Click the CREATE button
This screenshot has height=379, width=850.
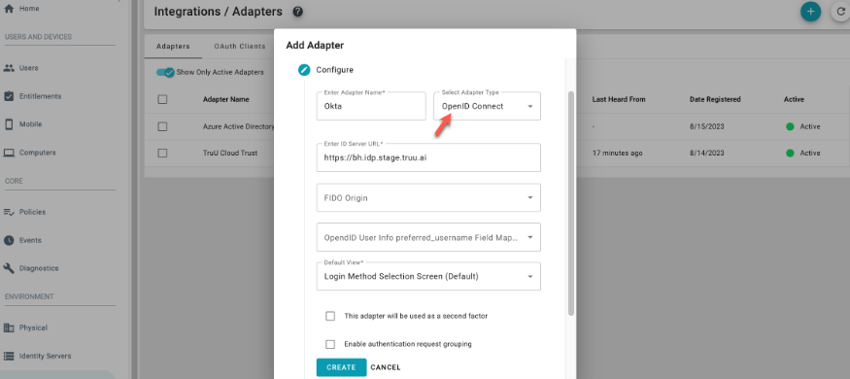342,367
